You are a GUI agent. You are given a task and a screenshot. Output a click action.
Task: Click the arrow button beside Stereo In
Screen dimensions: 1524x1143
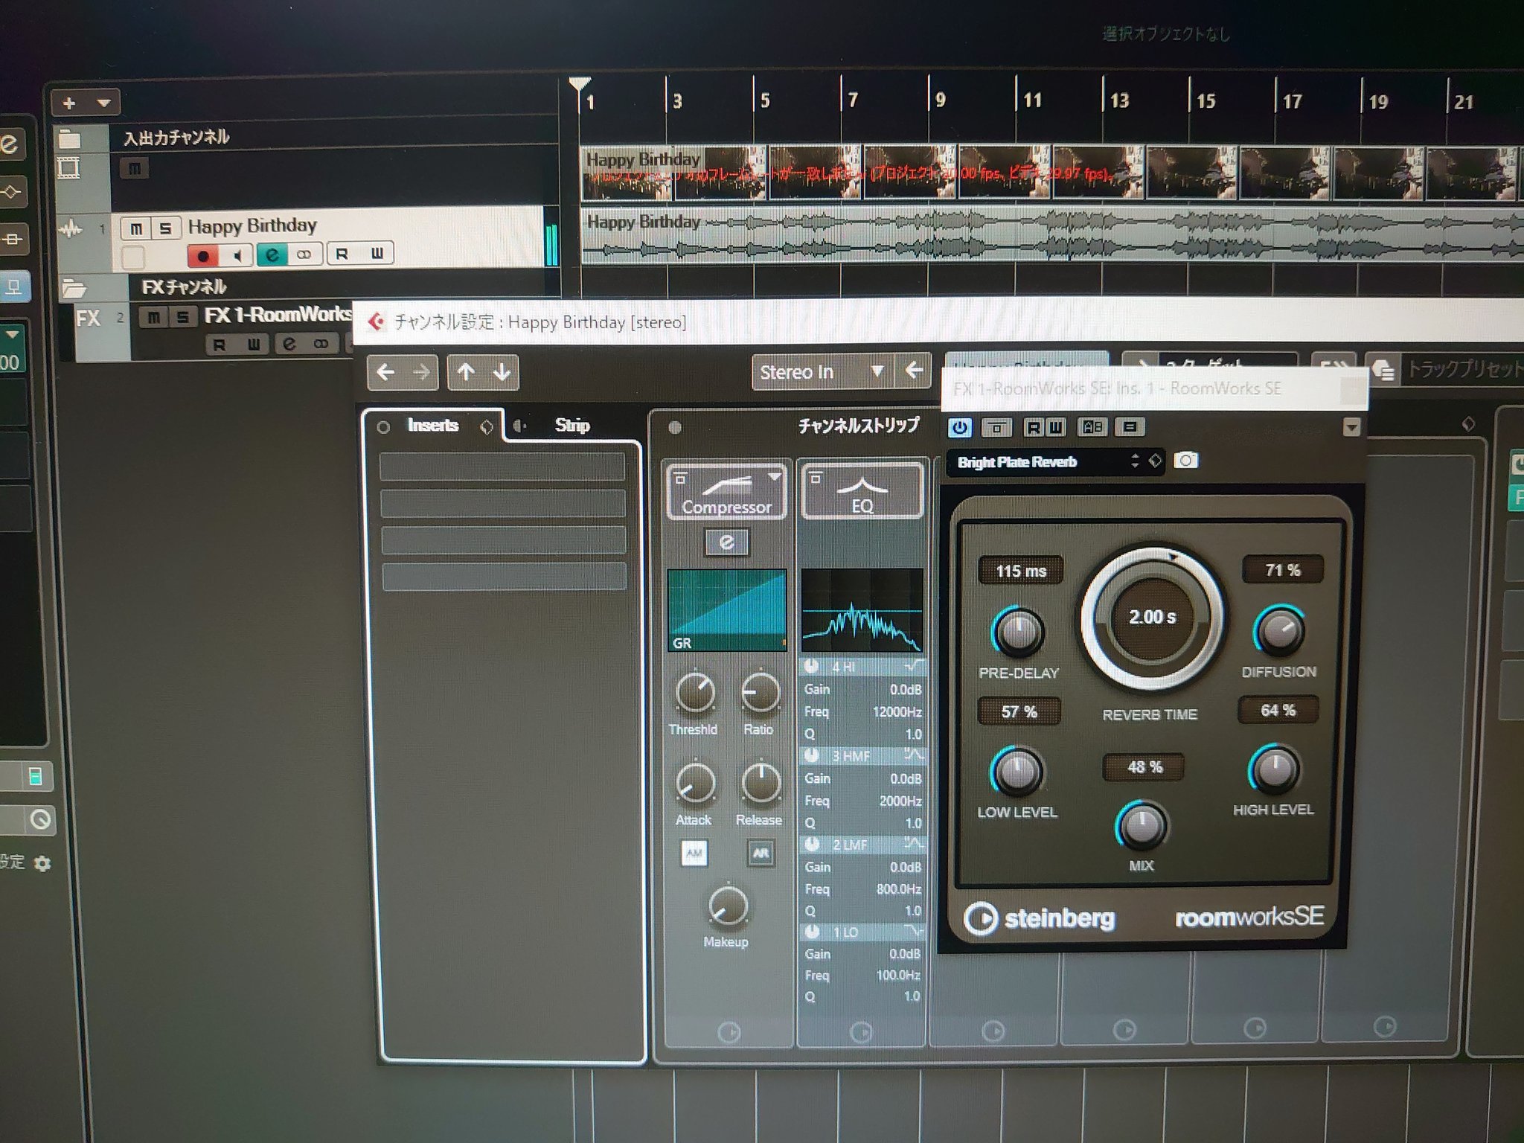pyautogui.click(x=915, y=370)
